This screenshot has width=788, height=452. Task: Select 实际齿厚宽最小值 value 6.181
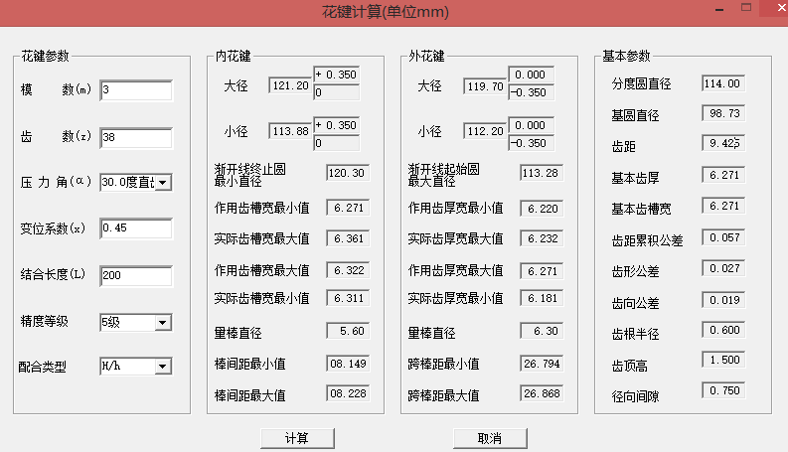coord(542,298)
